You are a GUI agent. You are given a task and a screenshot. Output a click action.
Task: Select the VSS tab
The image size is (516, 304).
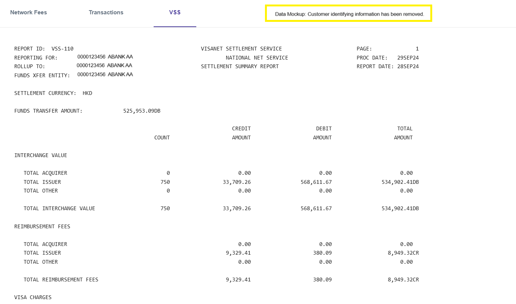pyautogui.click(x=175, y=12)
